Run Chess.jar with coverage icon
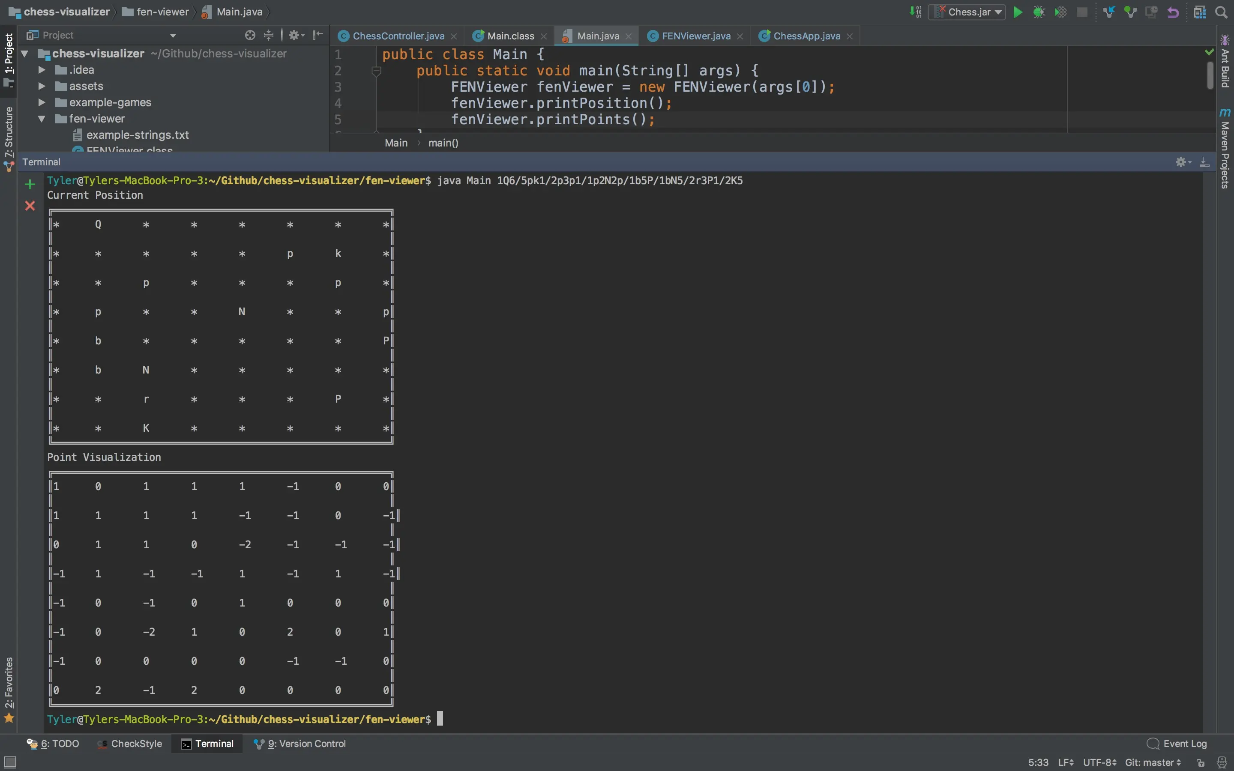Viewport: 1234px width, 771px height. click(1060, 12)
